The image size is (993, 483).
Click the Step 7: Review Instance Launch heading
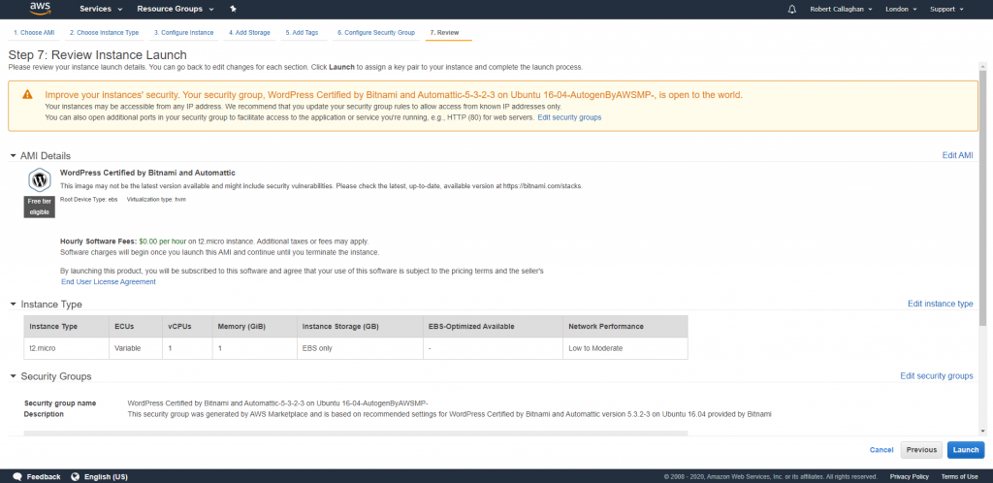coord(98,55)
